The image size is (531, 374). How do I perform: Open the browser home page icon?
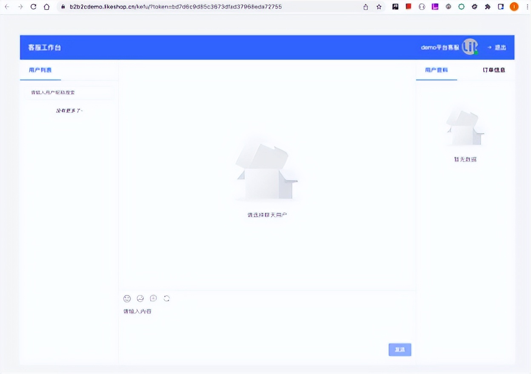click(x=47, y=7)
